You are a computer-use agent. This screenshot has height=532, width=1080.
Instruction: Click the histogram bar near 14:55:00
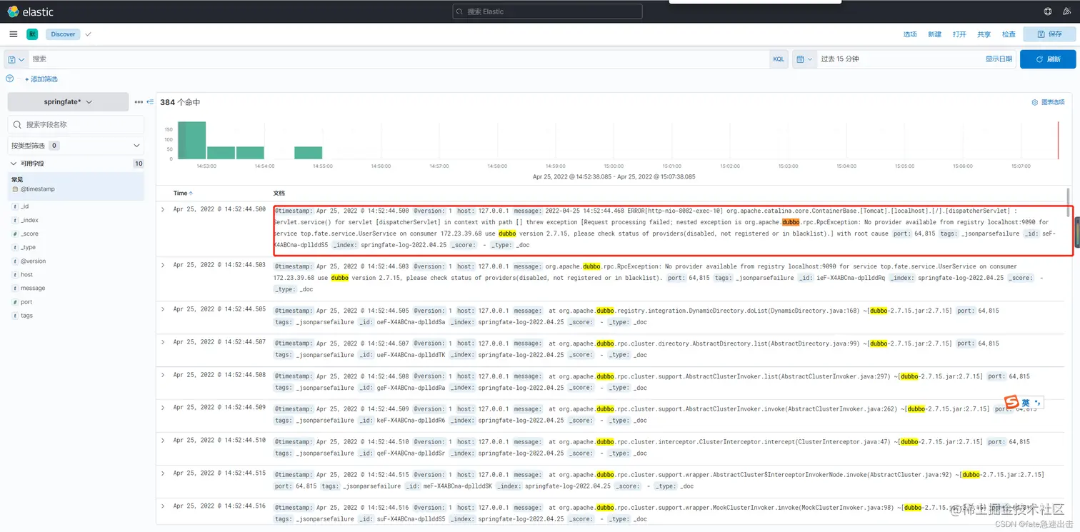pyautogui.click(x=309, y=153)
